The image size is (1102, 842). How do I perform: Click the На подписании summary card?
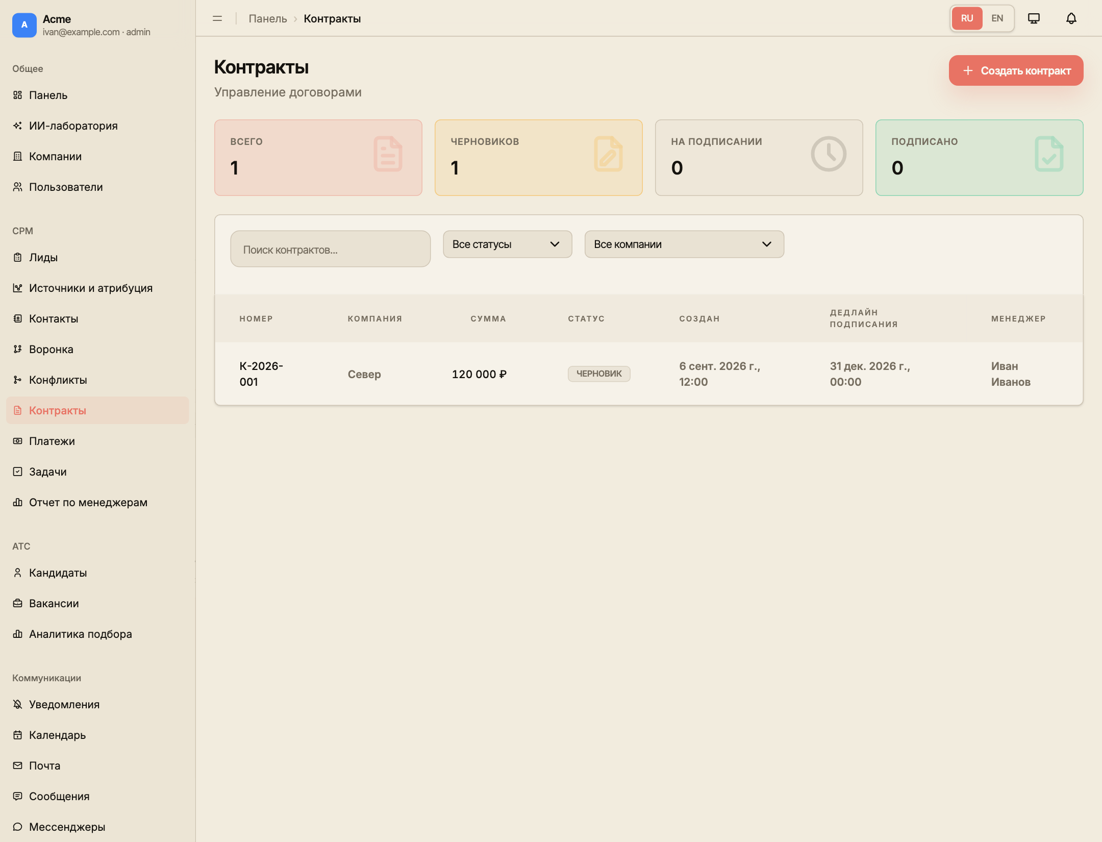tap(759, 158)
